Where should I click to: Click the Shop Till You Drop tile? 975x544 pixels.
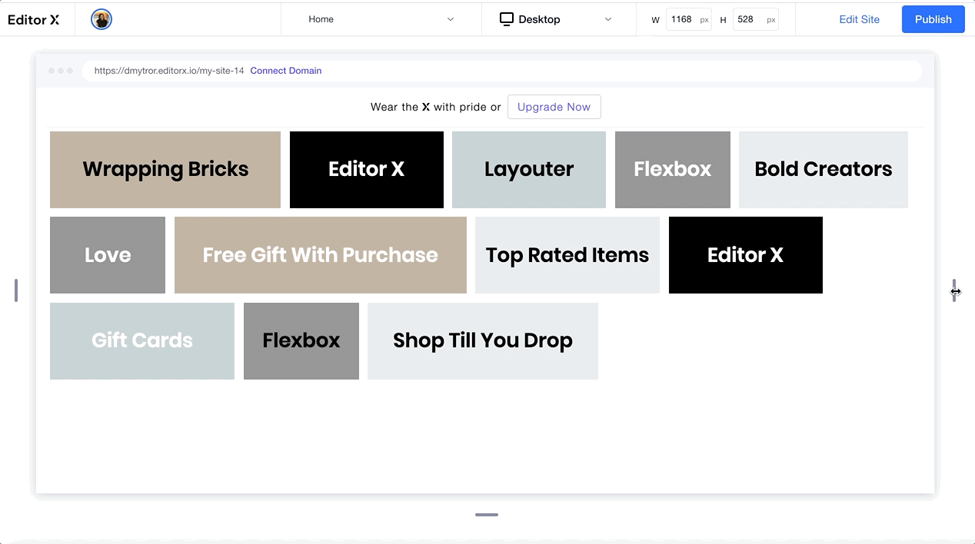click(x=483, y=341)
